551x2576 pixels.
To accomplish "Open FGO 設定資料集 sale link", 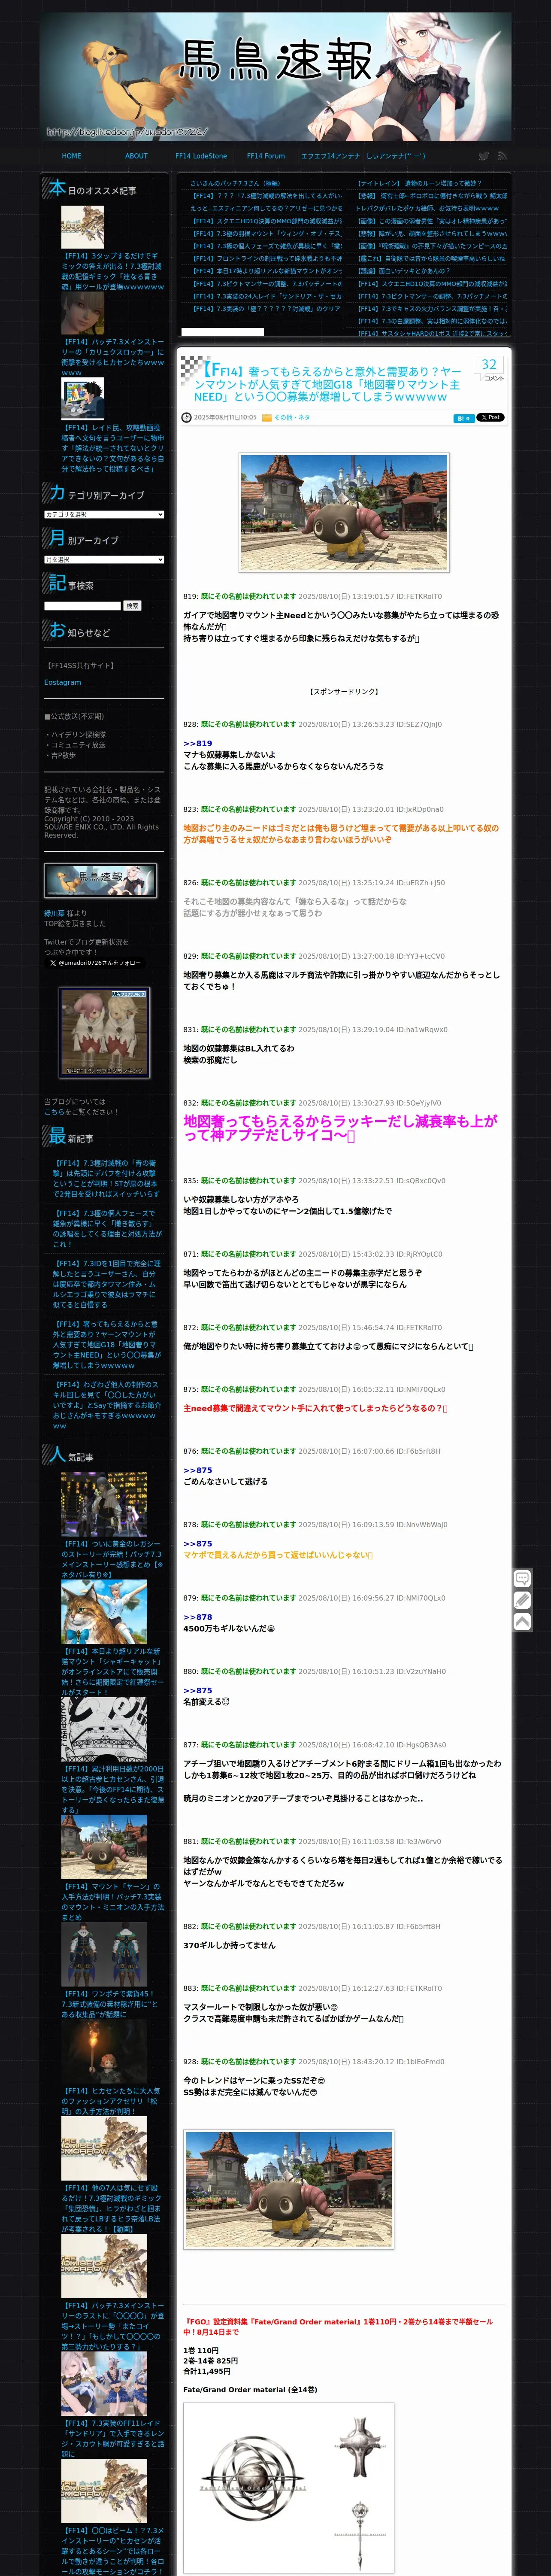I will pos(338,2326).
